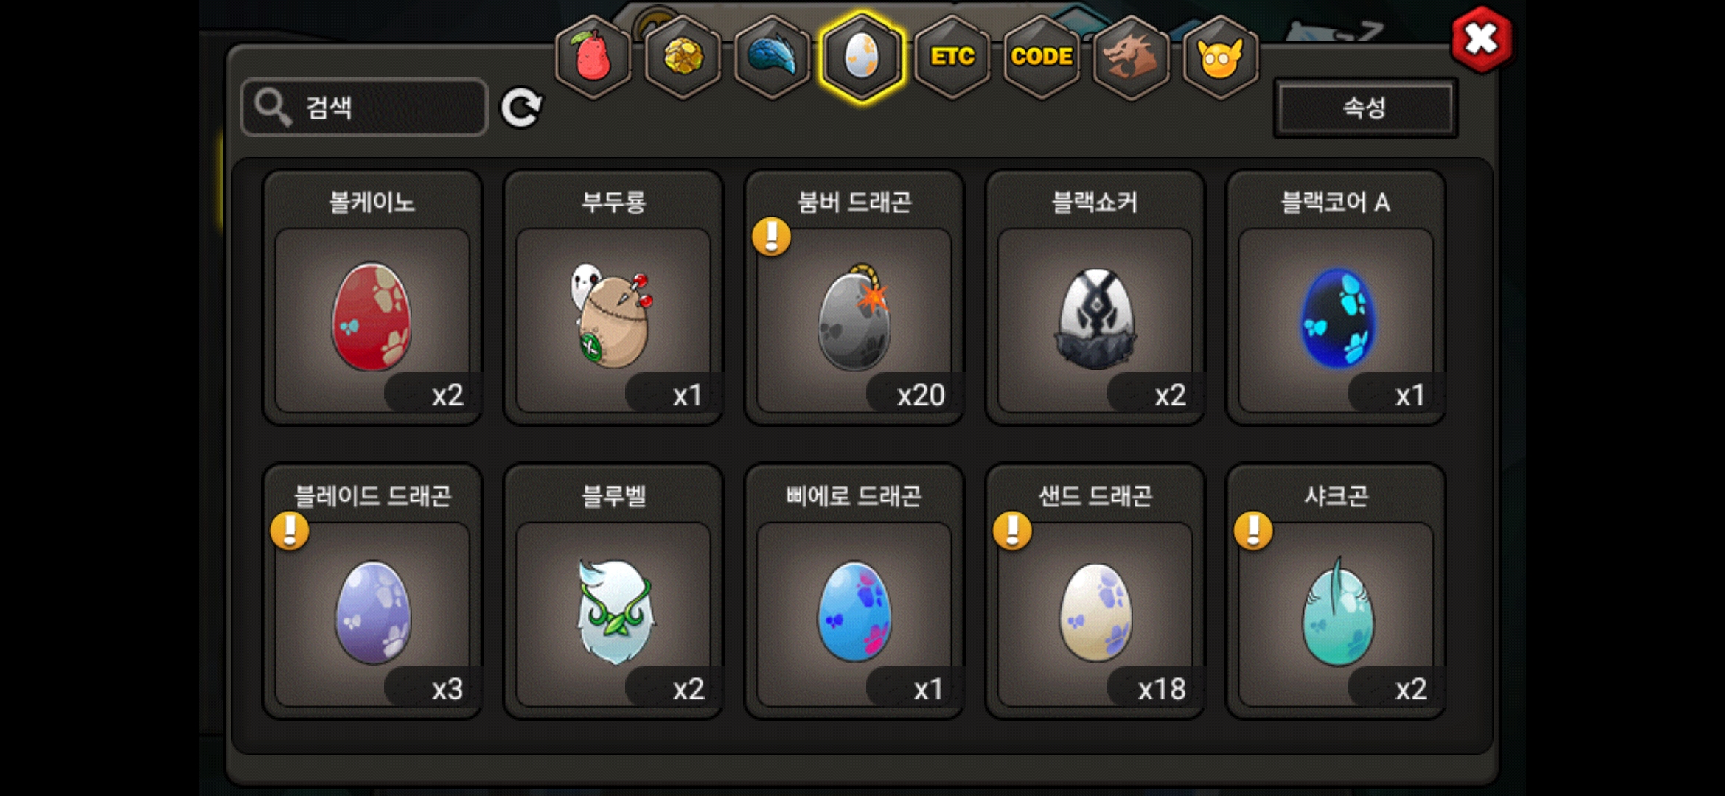Screen dimensions: 1725x796
Task: Open the blue dragon scale tab
Action: 773,57
